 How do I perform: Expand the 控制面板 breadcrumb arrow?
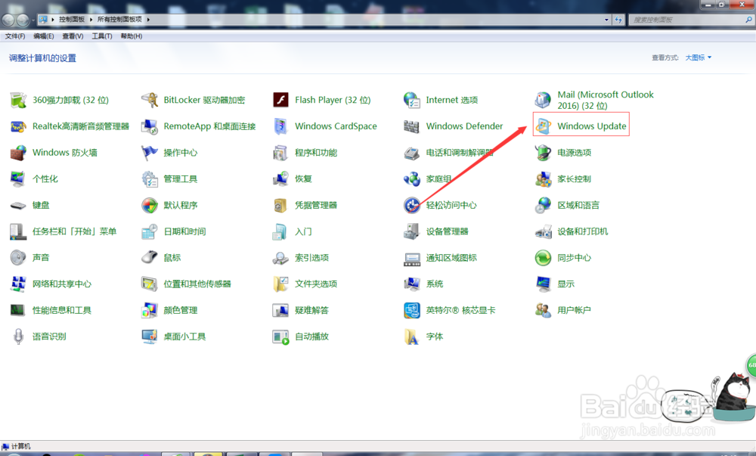[91, 19]
